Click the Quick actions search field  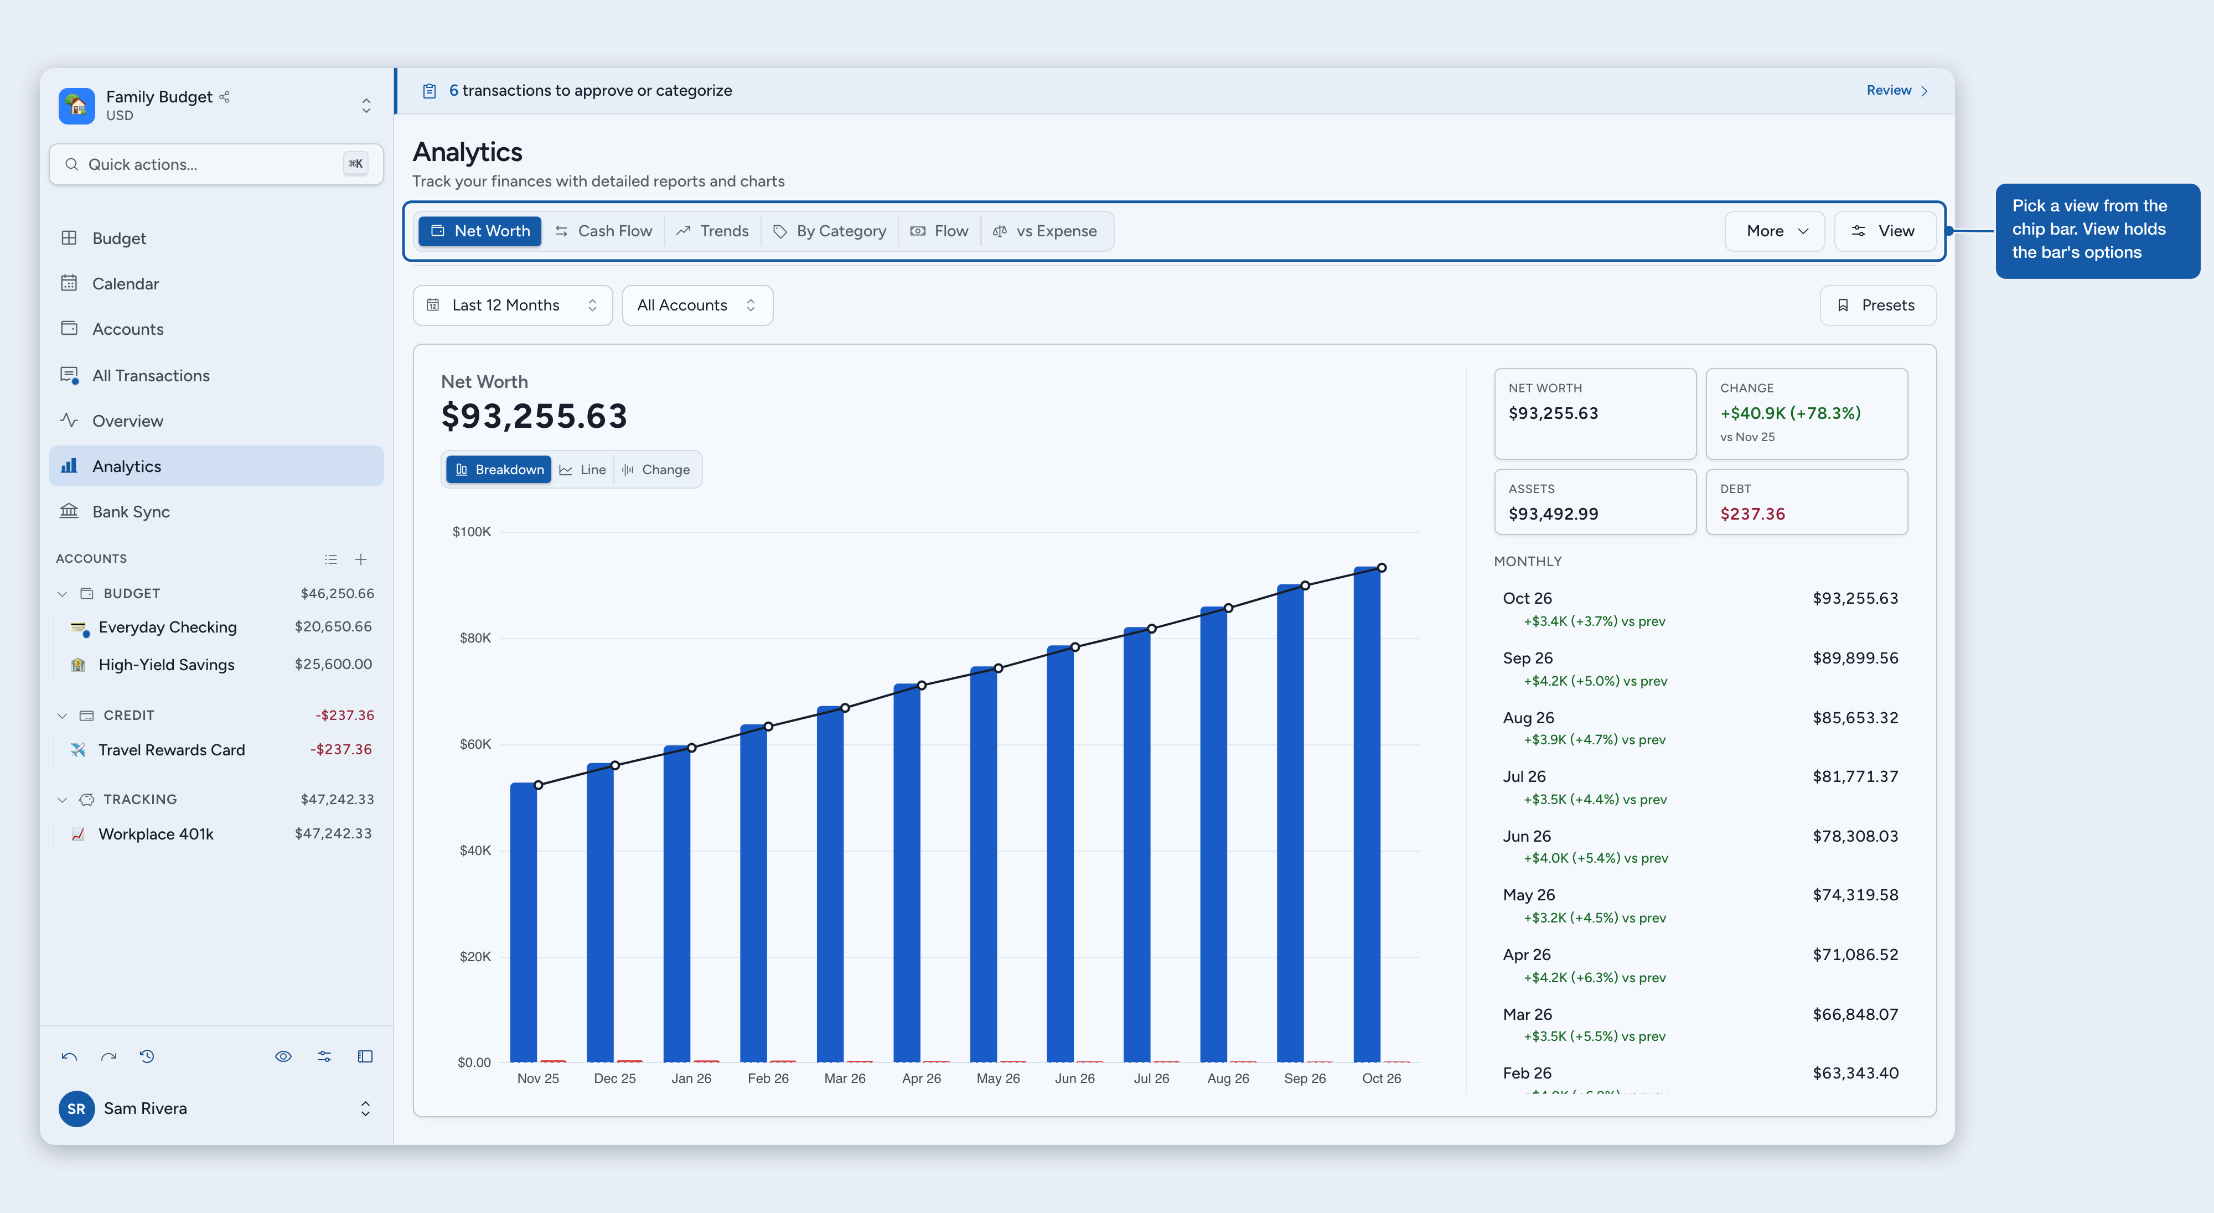pyautogui.click(x=216, y=164)
